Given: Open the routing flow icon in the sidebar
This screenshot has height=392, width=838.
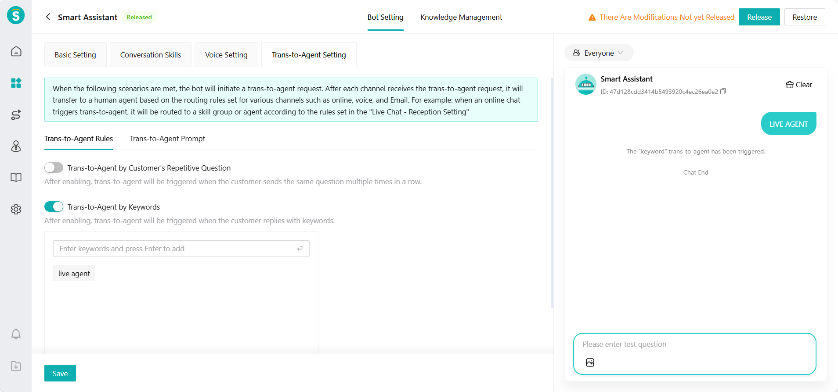Looking at the screenshot, I should coord(16,115).
